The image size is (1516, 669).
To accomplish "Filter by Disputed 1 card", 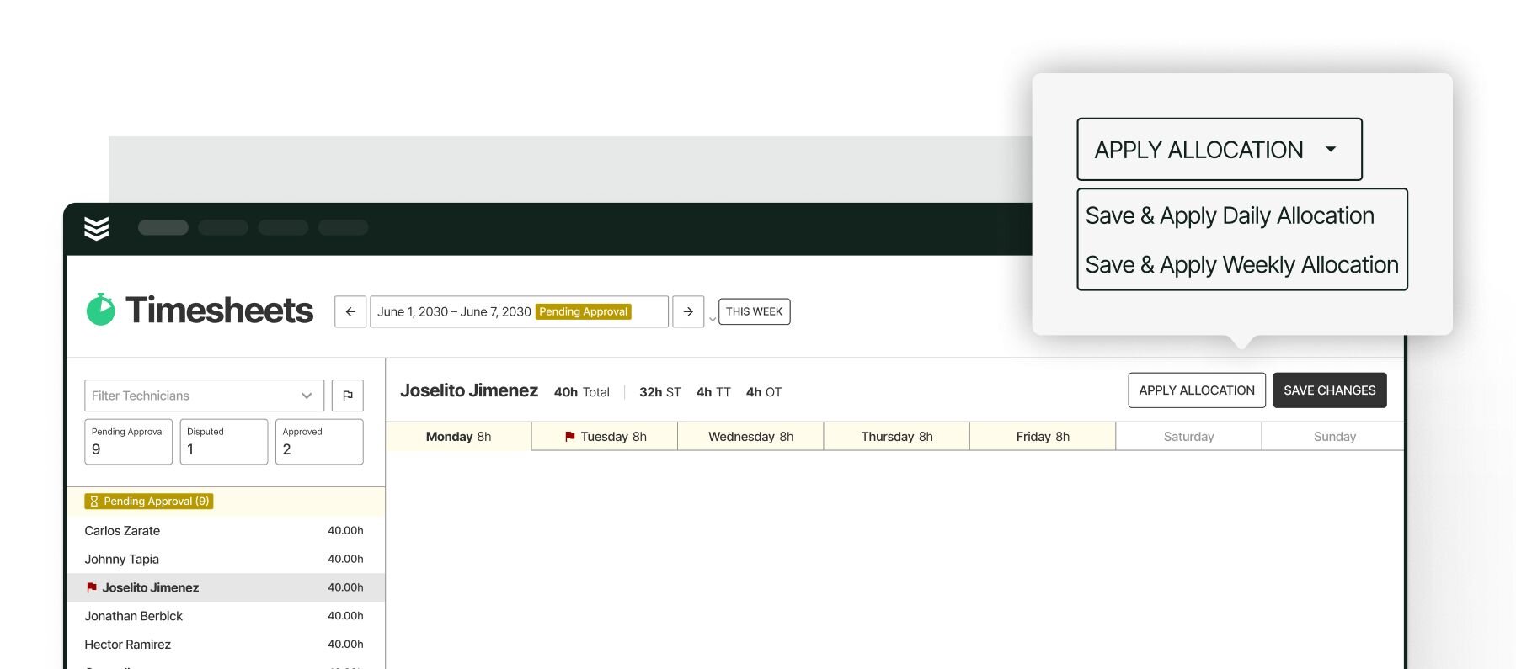I will [224, 442].
